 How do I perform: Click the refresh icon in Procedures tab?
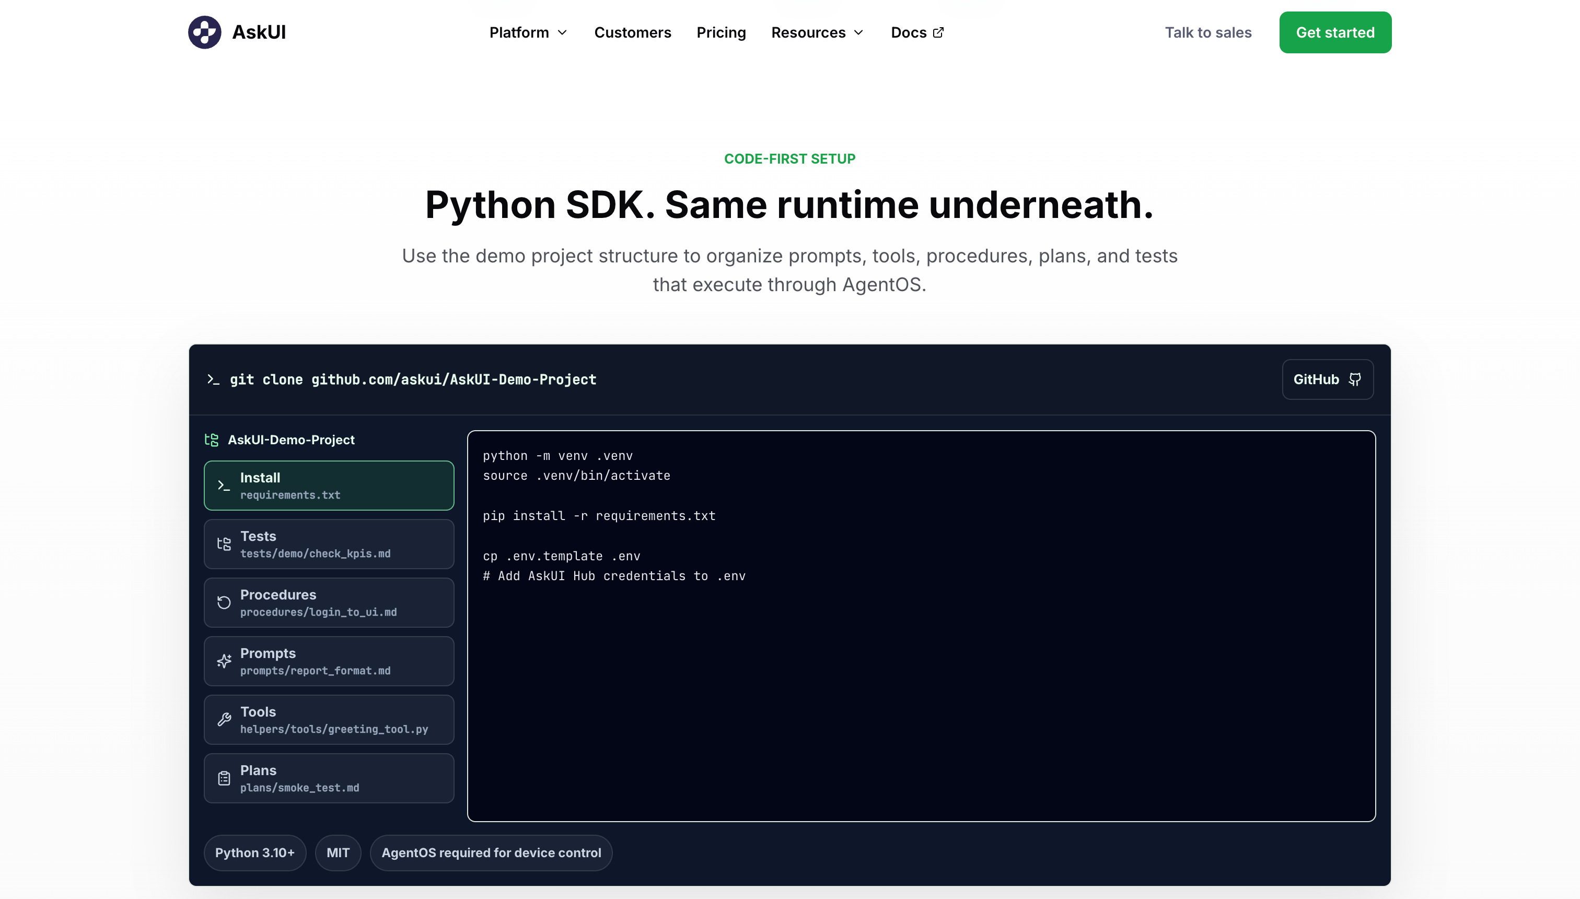coord(224,603)
